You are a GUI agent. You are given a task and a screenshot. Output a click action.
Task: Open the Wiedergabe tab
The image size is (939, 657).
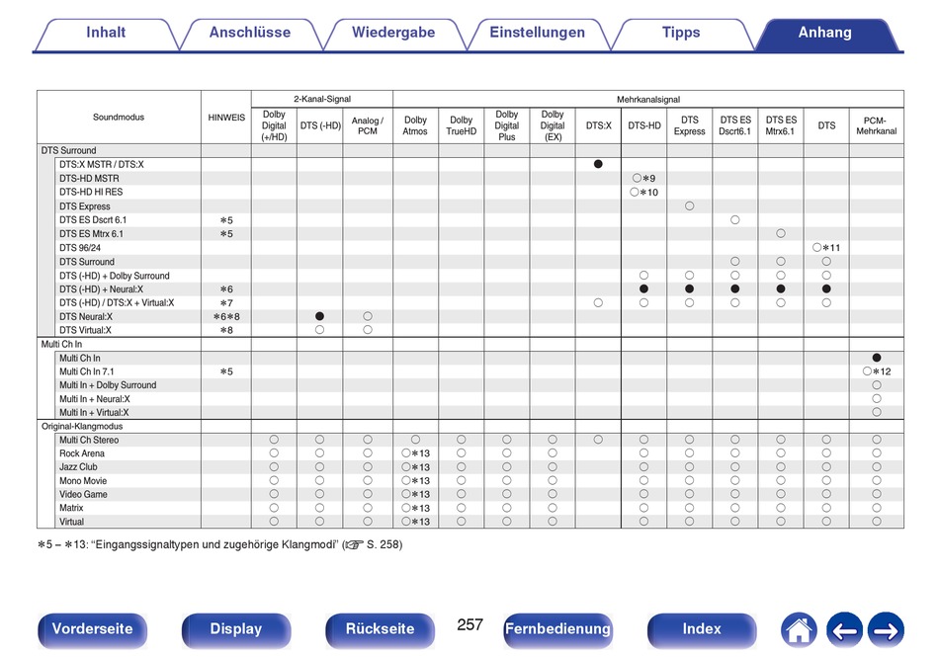pos(393,33)
